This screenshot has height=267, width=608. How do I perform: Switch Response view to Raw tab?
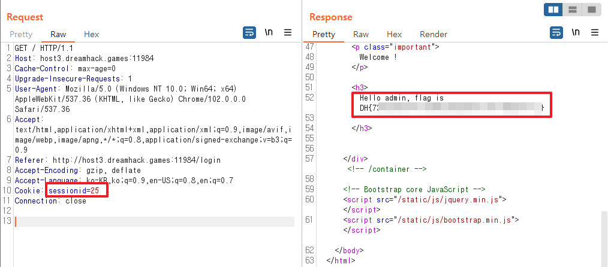(361, 35)
